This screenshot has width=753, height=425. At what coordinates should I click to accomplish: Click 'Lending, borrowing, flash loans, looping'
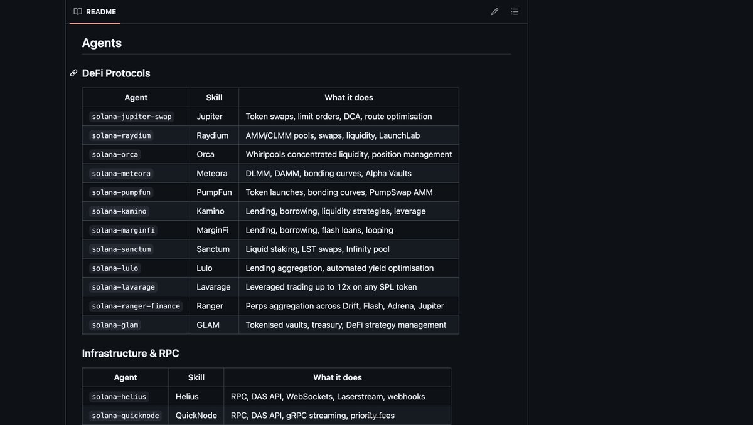click(x=319, y=230)
